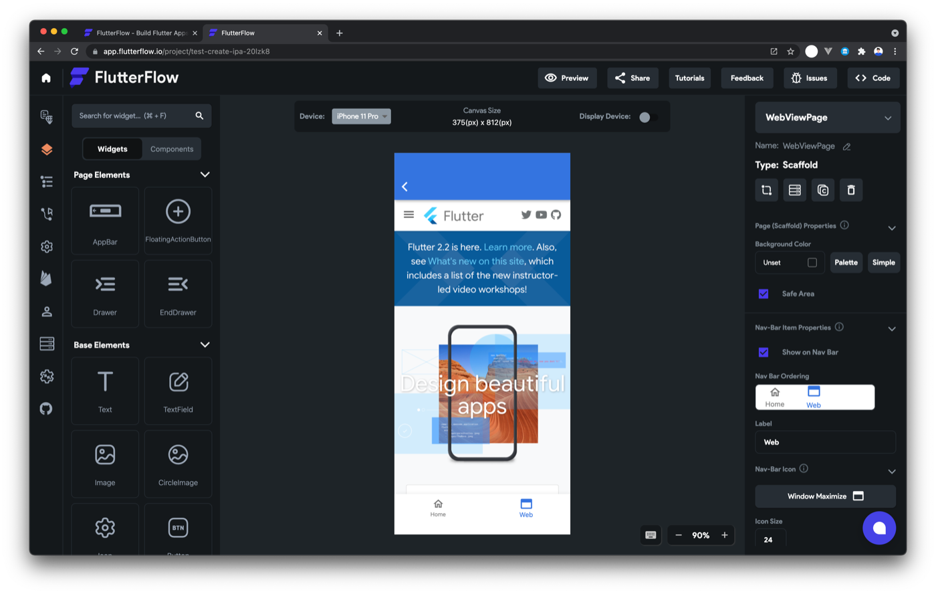Open the Firestore database sidebar icon
This screenshot has height=594, width=936.
pyautogui.click(x=46, y=344)
